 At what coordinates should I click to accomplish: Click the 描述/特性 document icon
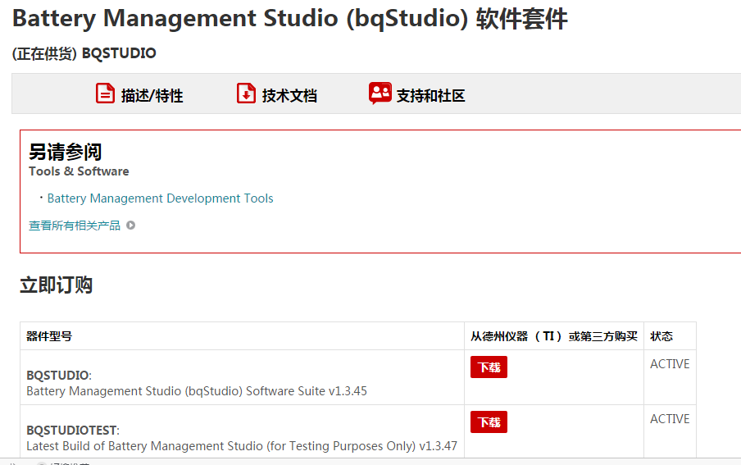105,93
